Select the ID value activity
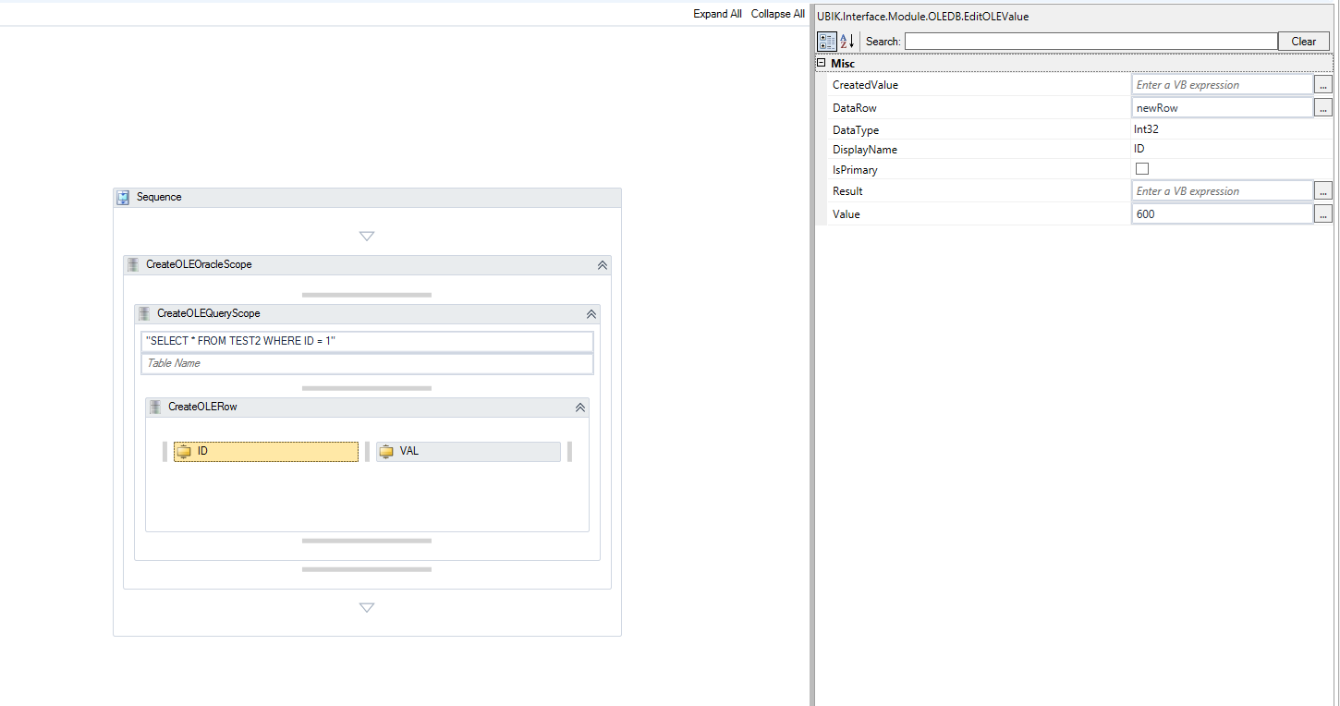Screen dimensions: 1340x706 click(x=266, y=452)
